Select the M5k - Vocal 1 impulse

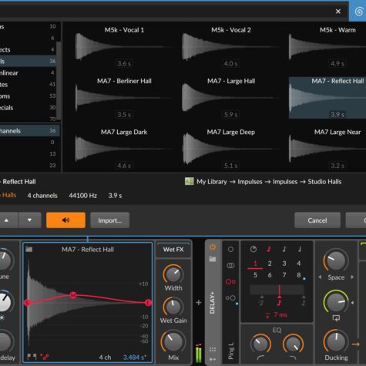pos(124,46)
